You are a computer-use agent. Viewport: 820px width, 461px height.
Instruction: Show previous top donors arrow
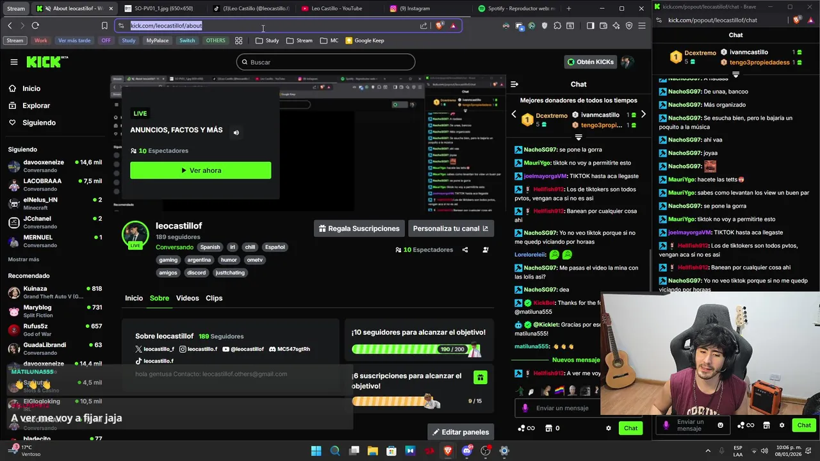[513, 115]
